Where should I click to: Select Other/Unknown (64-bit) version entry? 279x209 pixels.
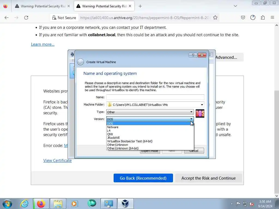click(x=150, y=148)
